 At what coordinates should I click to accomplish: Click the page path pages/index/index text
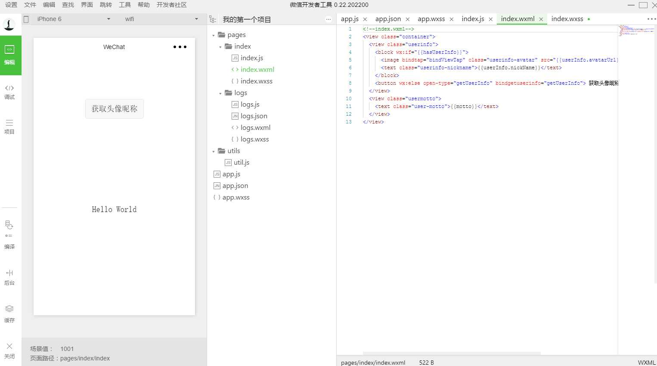coord(85,358)
